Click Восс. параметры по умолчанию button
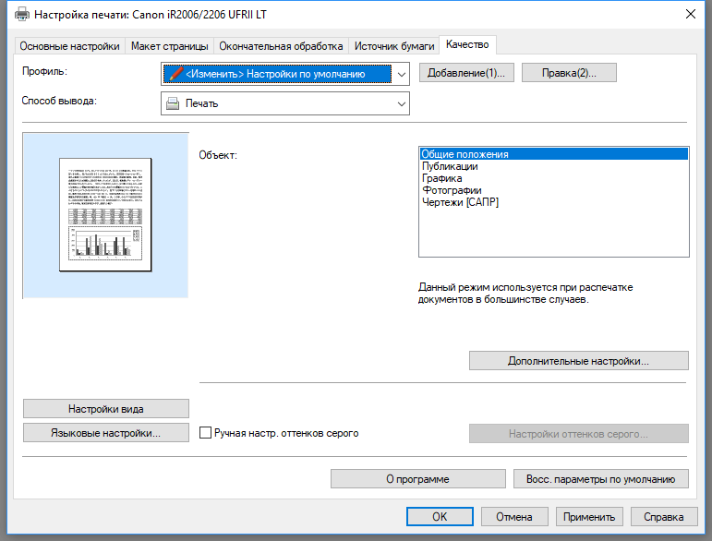Viewport: 712px width, 541px height. (601, 479)
